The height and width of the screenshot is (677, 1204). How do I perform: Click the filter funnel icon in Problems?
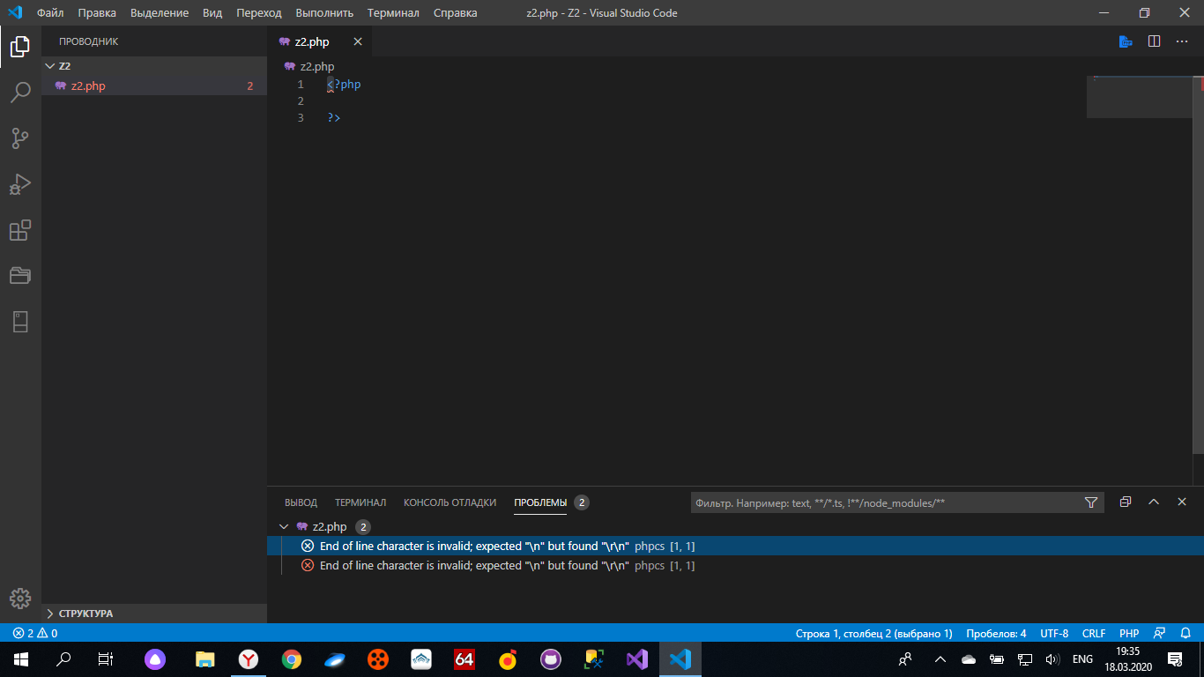[1091, 502]
